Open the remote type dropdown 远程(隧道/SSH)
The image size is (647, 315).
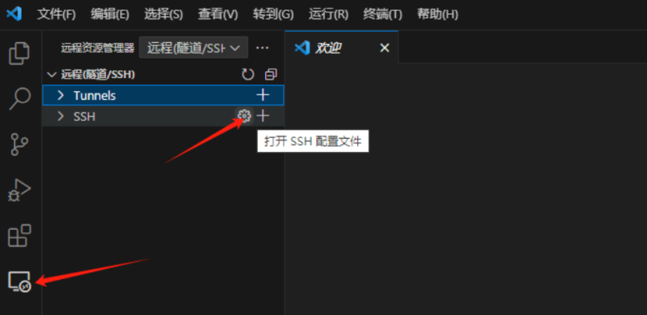[x=193, y=48]
